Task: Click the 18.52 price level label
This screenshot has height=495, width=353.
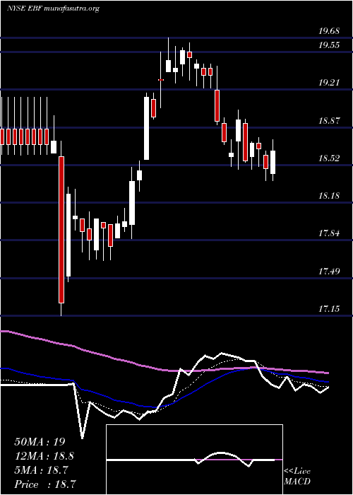Action: (x=329, y=158)
